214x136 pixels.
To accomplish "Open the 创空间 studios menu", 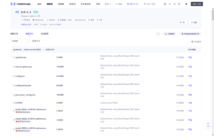I will point(72,4).
